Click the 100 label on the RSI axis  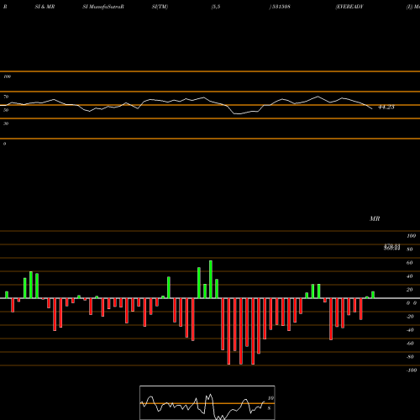(x=7, y=76)
